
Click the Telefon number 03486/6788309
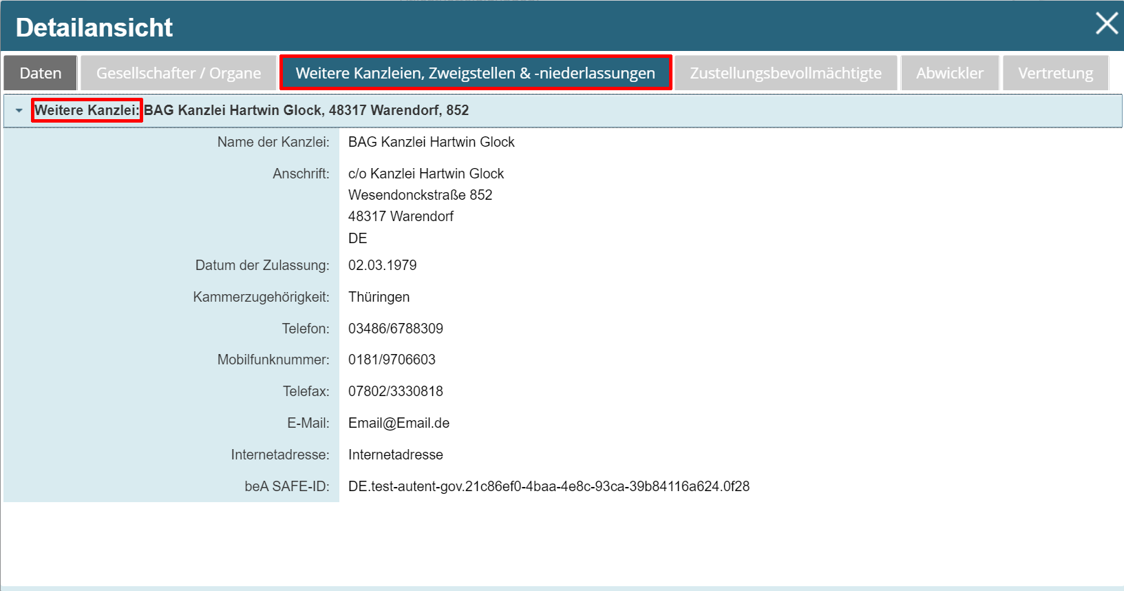coord(395,329)
